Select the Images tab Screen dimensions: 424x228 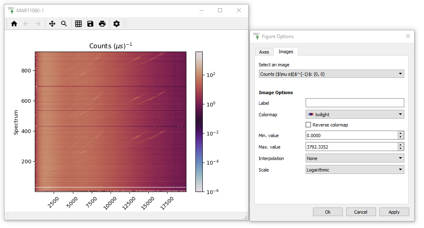[286, 52]
